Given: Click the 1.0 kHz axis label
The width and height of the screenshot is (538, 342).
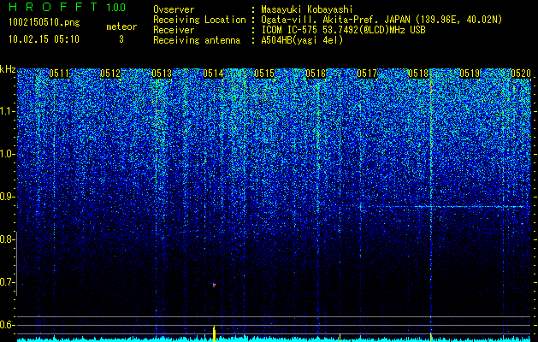Looking at the screenshot, I should click(x=8, y=155).
